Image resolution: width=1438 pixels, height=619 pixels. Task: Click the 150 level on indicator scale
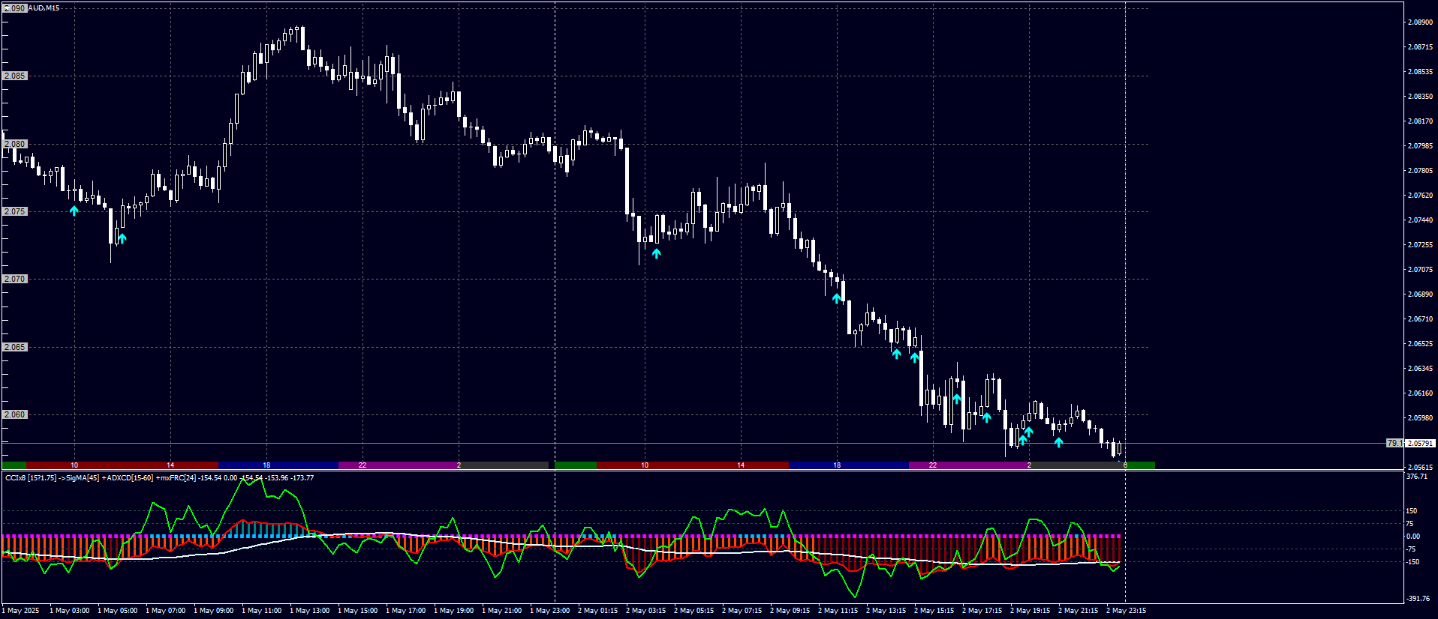(x=1412, y=511)
